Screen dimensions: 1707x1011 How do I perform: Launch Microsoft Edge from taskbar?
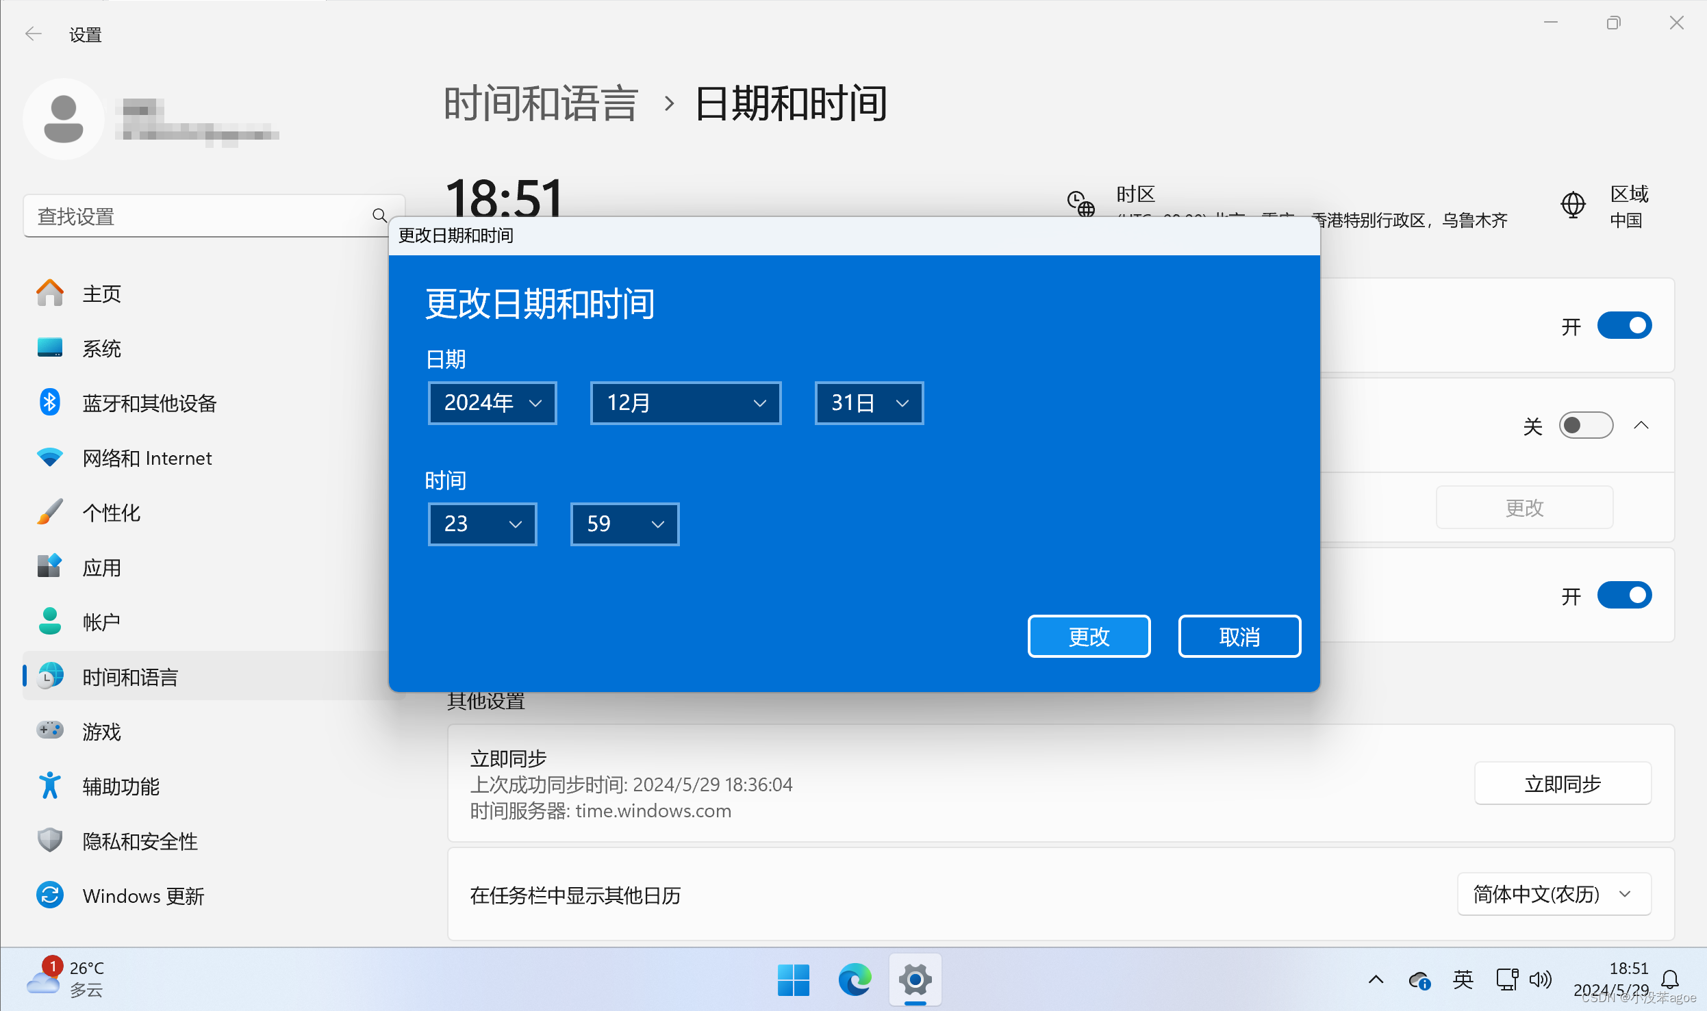point(854,980)
